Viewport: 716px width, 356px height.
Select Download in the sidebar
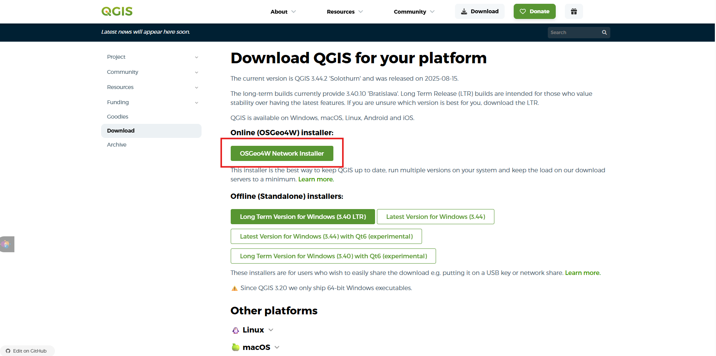pyautogui.click(x=151, y=131)
